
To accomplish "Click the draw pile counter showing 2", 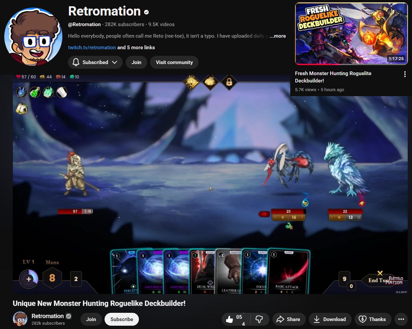I will [76, 279].
